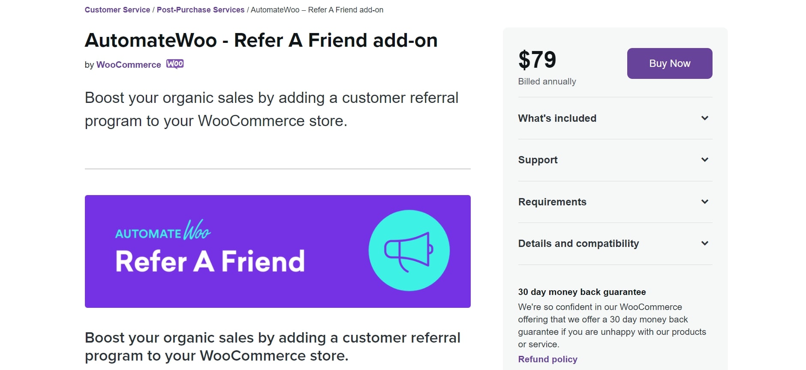Expand the Details and compatibility section

(615, 244)
